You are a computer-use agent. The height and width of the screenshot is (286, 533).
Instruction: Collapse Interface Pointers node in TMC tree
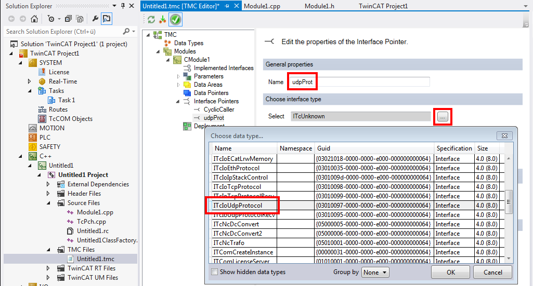[178, 101]
